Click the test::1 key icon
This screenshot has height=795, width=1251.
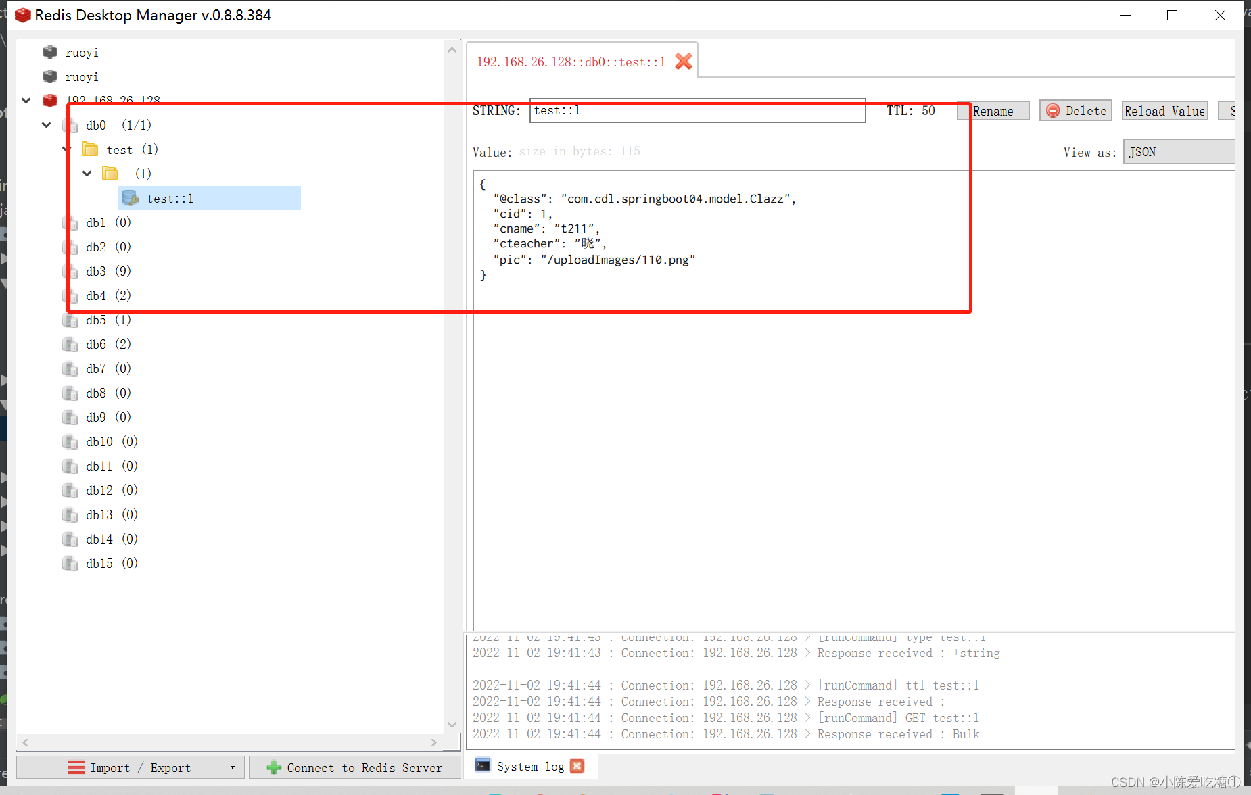(x=131, y=198)
